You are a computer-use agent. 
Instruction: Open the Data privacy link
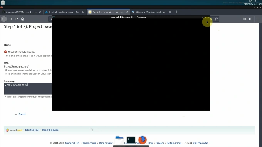(106, 143)
